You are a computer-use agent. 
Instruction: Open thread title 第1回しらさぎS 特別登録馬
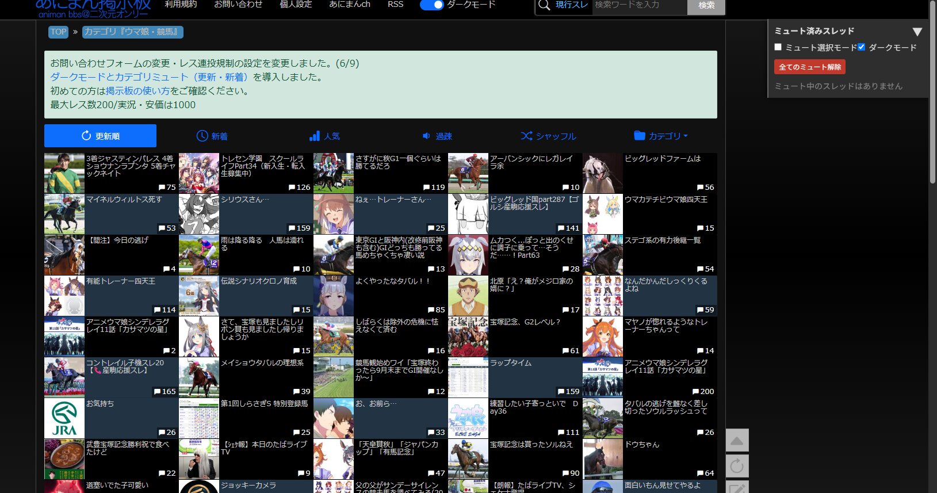point(265,404)
